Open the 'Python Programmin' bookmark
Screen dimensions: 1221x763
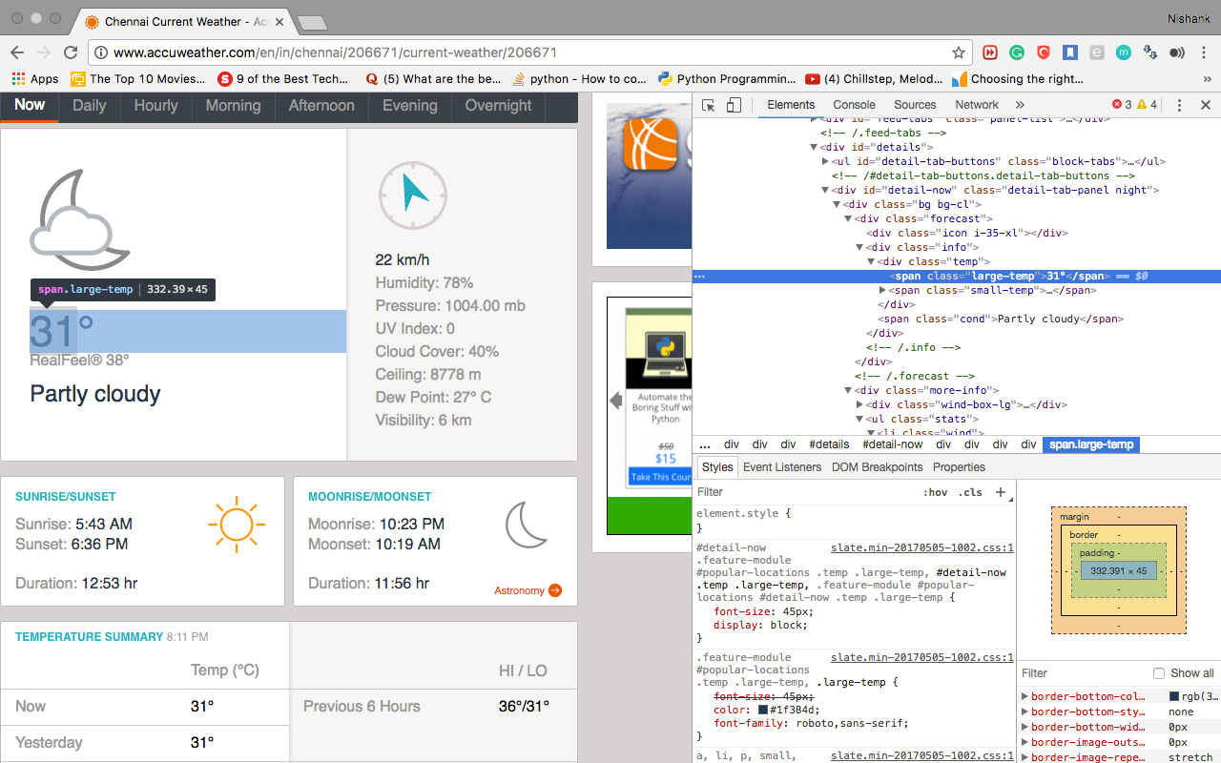[727, 79]
